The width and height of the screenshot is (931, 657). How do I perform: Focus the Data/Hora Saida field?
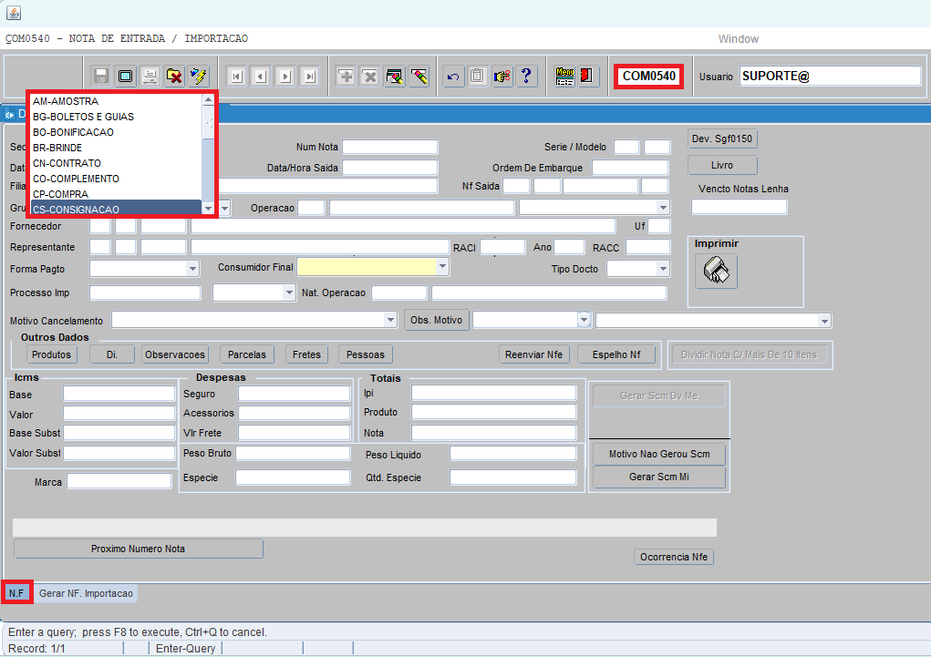pyautogui.click(x=390, y=168)
